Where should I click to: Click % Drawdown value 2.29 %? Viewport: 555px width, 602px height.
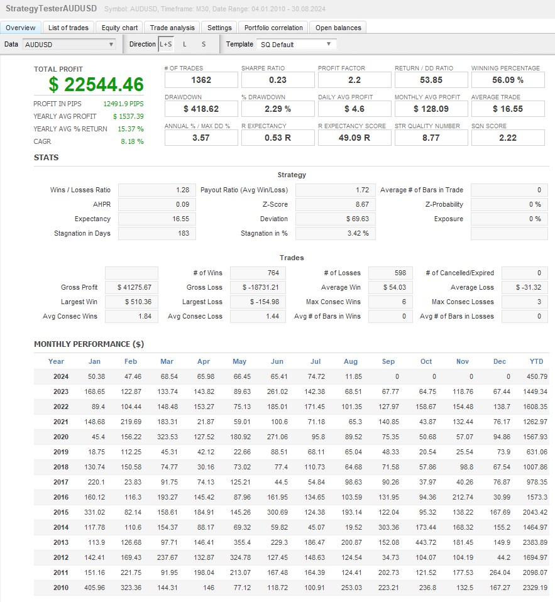278,109
